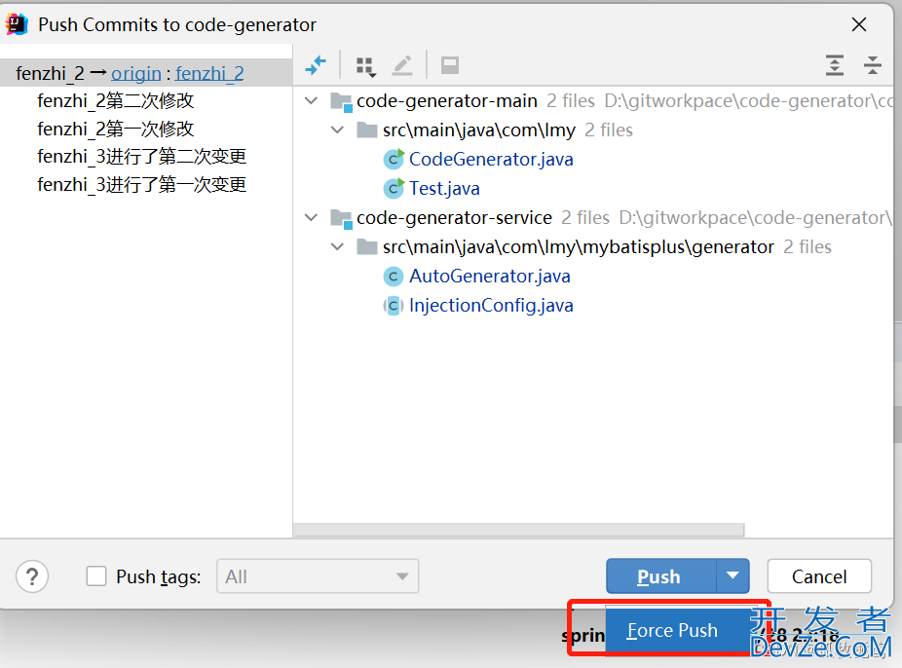Screen dimensions: 902x668
Task: Click the Collapse All toolbar icon
Action: pyautogui.click(x=872, y=65)
